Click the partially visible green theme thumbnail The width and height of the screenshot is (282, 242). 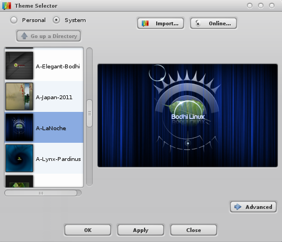19,181
